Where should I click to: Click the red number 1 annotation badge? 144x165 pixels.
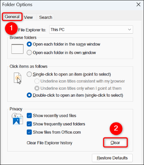pyautogui.click(x=11, y=28)
